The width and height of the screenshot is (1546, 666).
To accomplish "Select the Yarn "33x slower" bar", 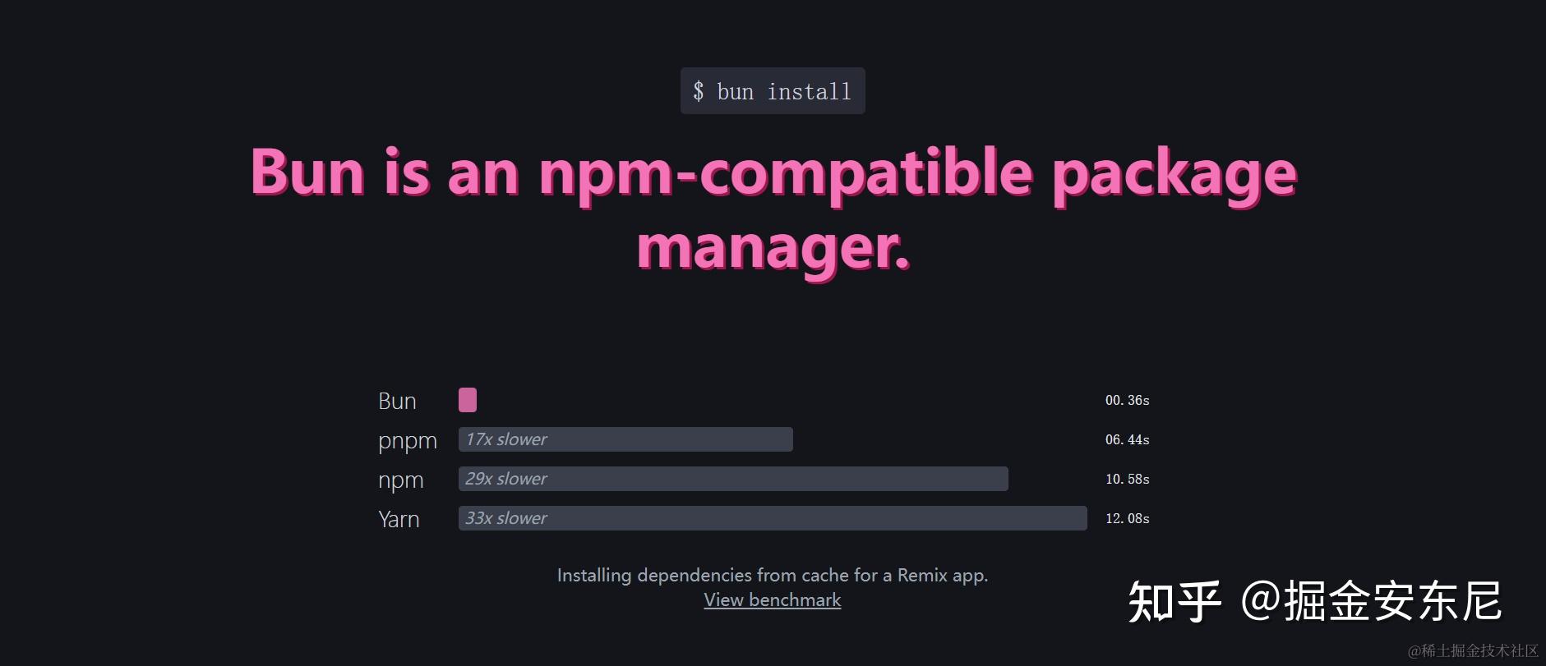I will (x=773, y=518).
